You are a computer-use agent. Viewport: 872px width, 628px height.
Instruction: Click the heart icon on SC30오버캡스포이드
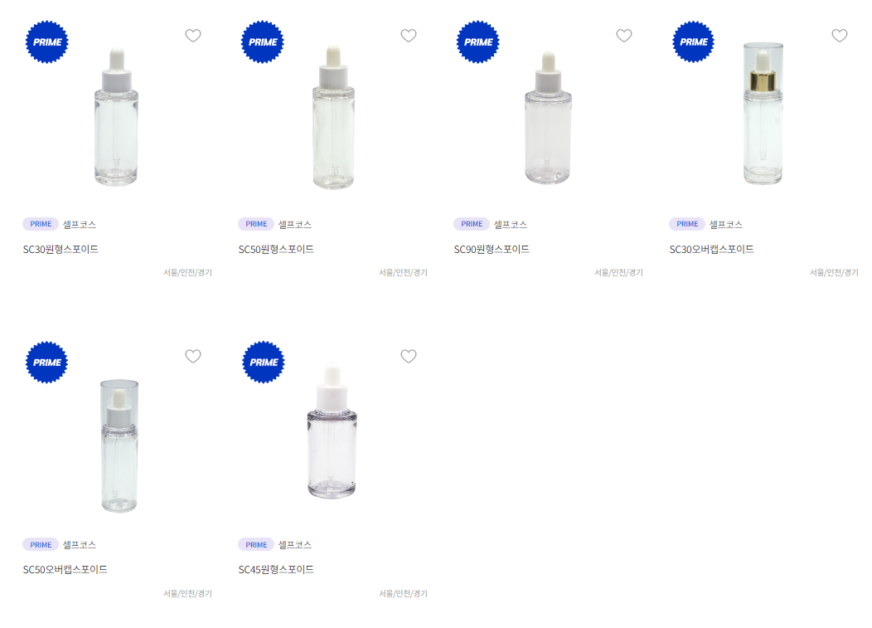(840, 36)
